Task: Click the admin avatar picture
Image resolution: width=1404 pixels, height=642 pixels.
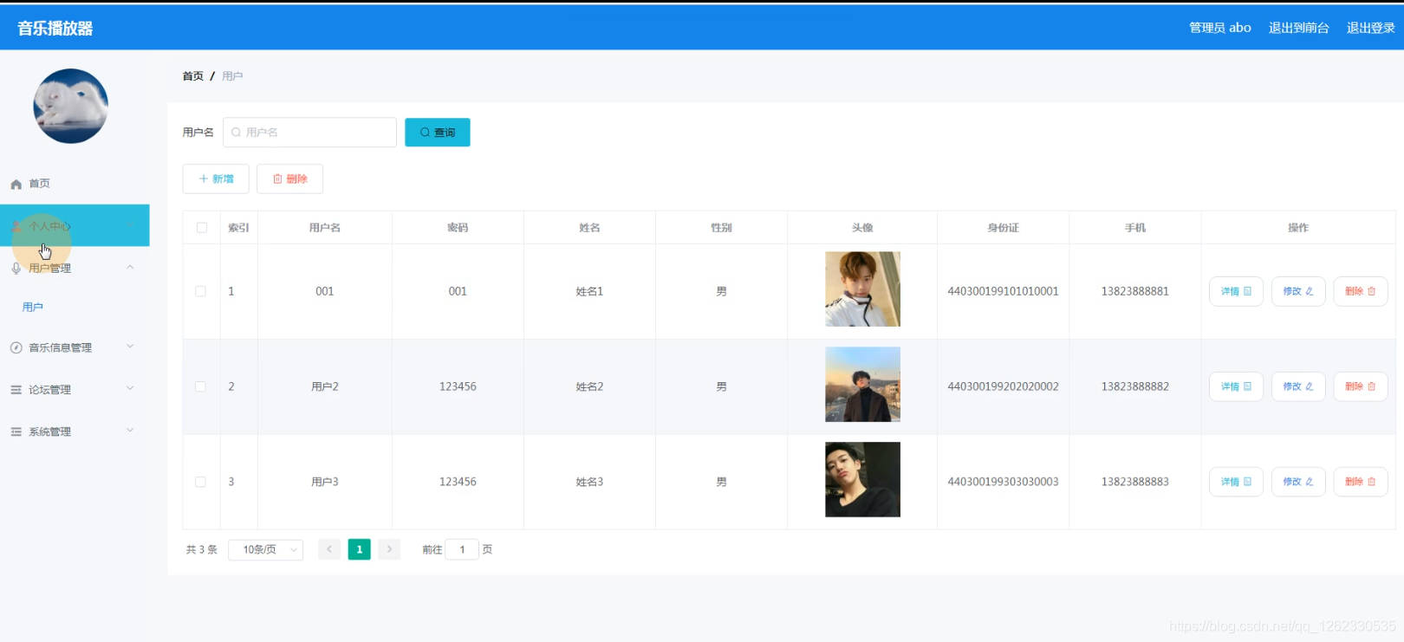Action: coord(70,106)
